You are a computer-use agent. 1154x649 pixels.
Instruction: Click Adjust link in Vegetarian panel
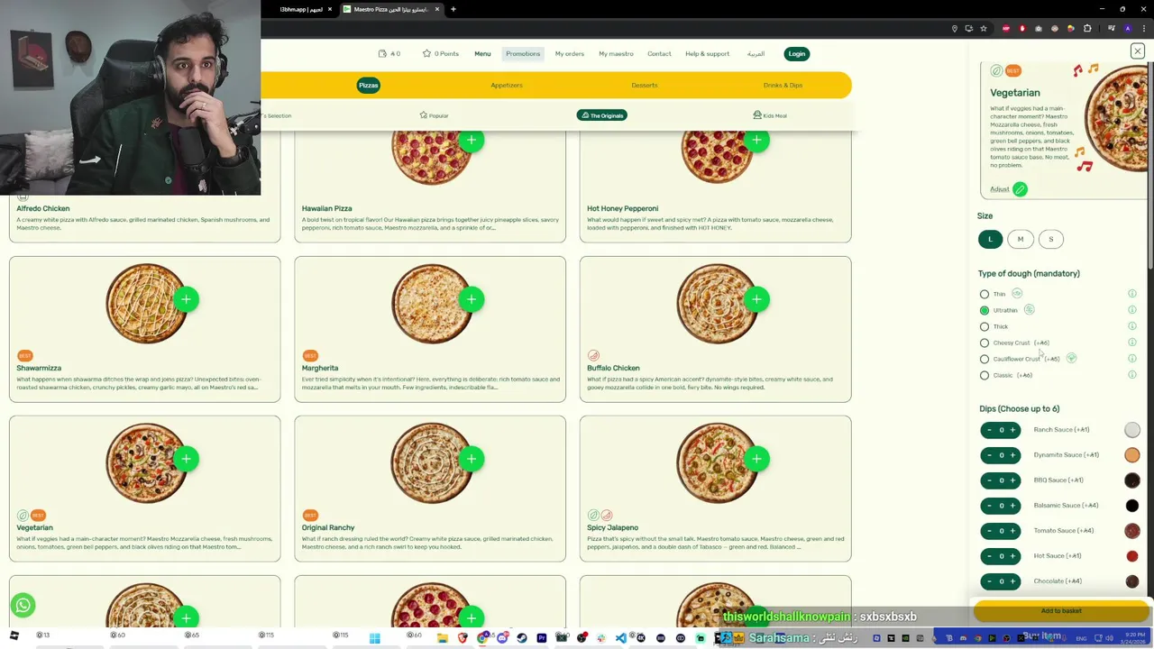pos(1000,189)
